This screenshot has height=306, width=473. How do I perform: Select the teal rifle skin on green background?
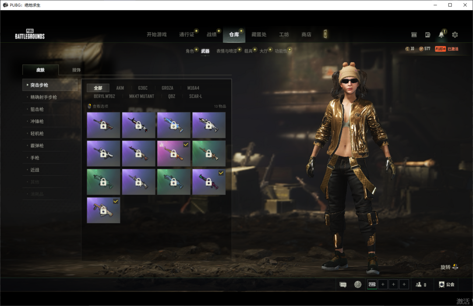(103, 182)
